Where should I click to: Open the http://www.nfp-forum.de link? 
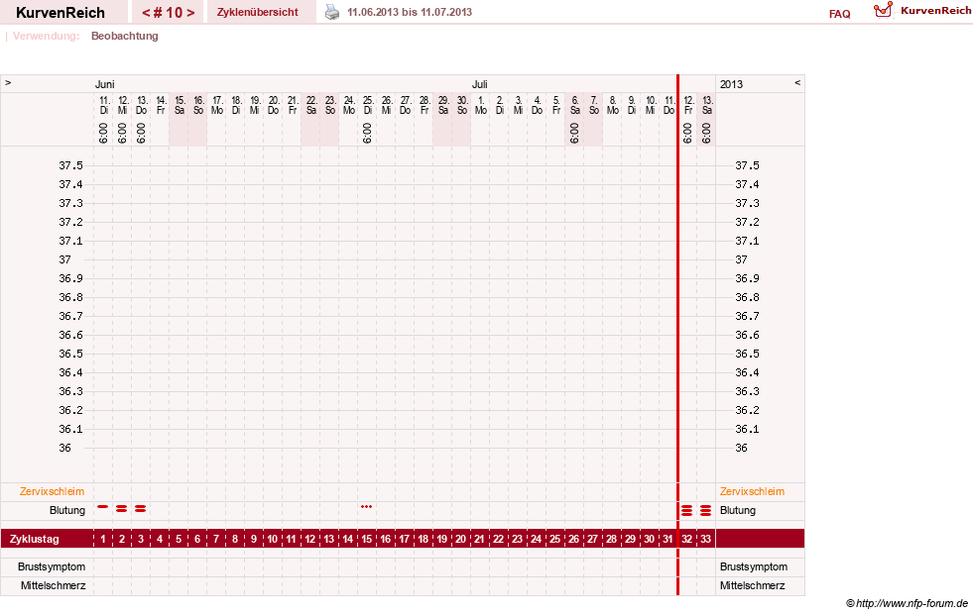[x=912, y=603]
